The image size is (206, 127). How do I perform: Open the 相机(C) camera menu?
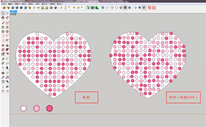point(24,4)
